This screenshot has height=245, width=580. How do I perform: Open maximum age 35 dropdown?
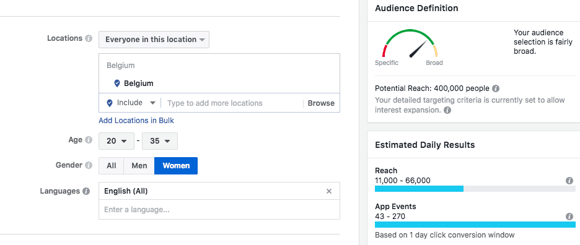[160, 141]
